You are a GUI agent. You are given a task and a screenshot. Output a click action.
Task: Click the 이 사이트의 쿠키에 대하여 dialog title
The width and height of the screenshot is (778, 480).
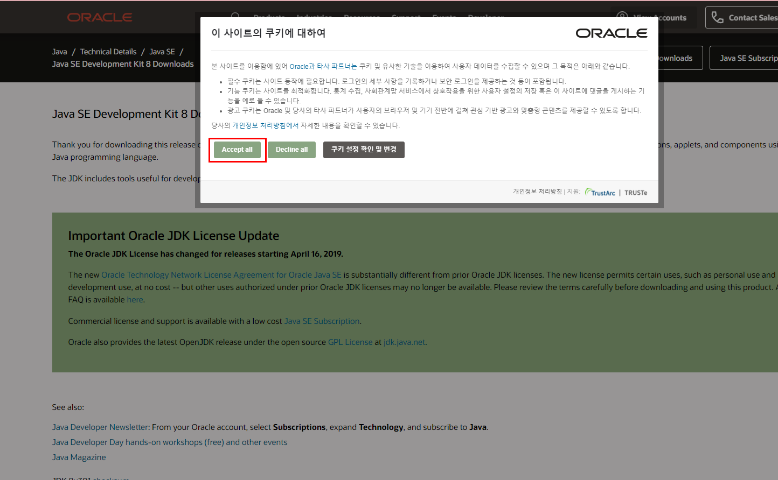click(268, 33)
